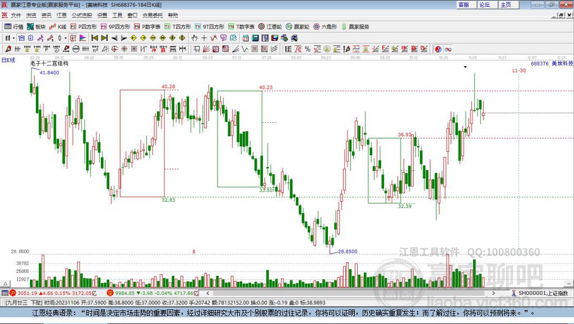
Task: Open the 文件 menu
Action: pyautogui.click(x=16, y=15)
